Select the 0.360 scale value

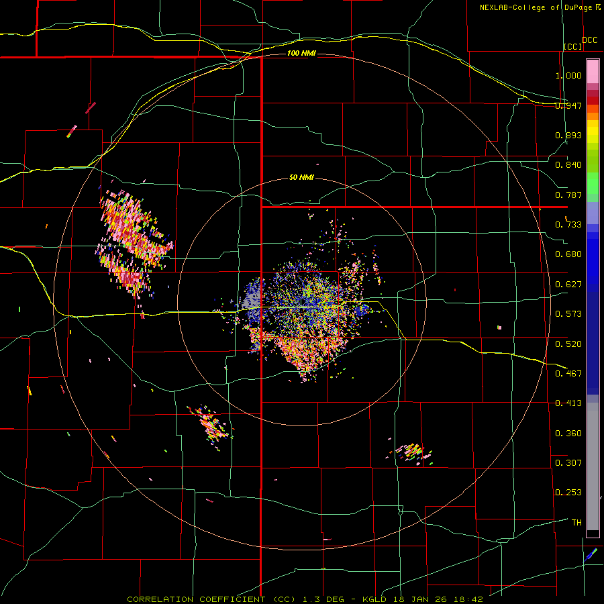tap(568, 434)
